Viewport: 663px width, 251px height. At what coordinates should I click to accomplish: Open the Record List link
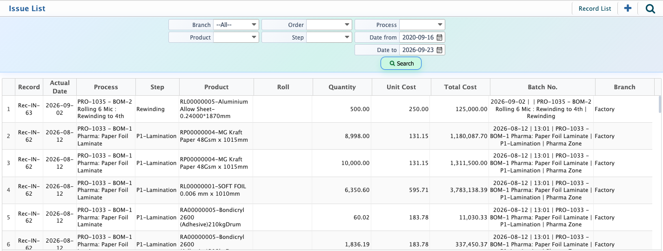(x=595, y=8)
